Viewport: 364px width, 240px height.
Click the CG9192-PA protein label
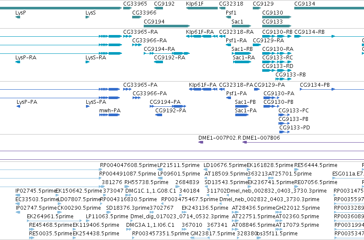pyautogui.click(x=171, y=111)
